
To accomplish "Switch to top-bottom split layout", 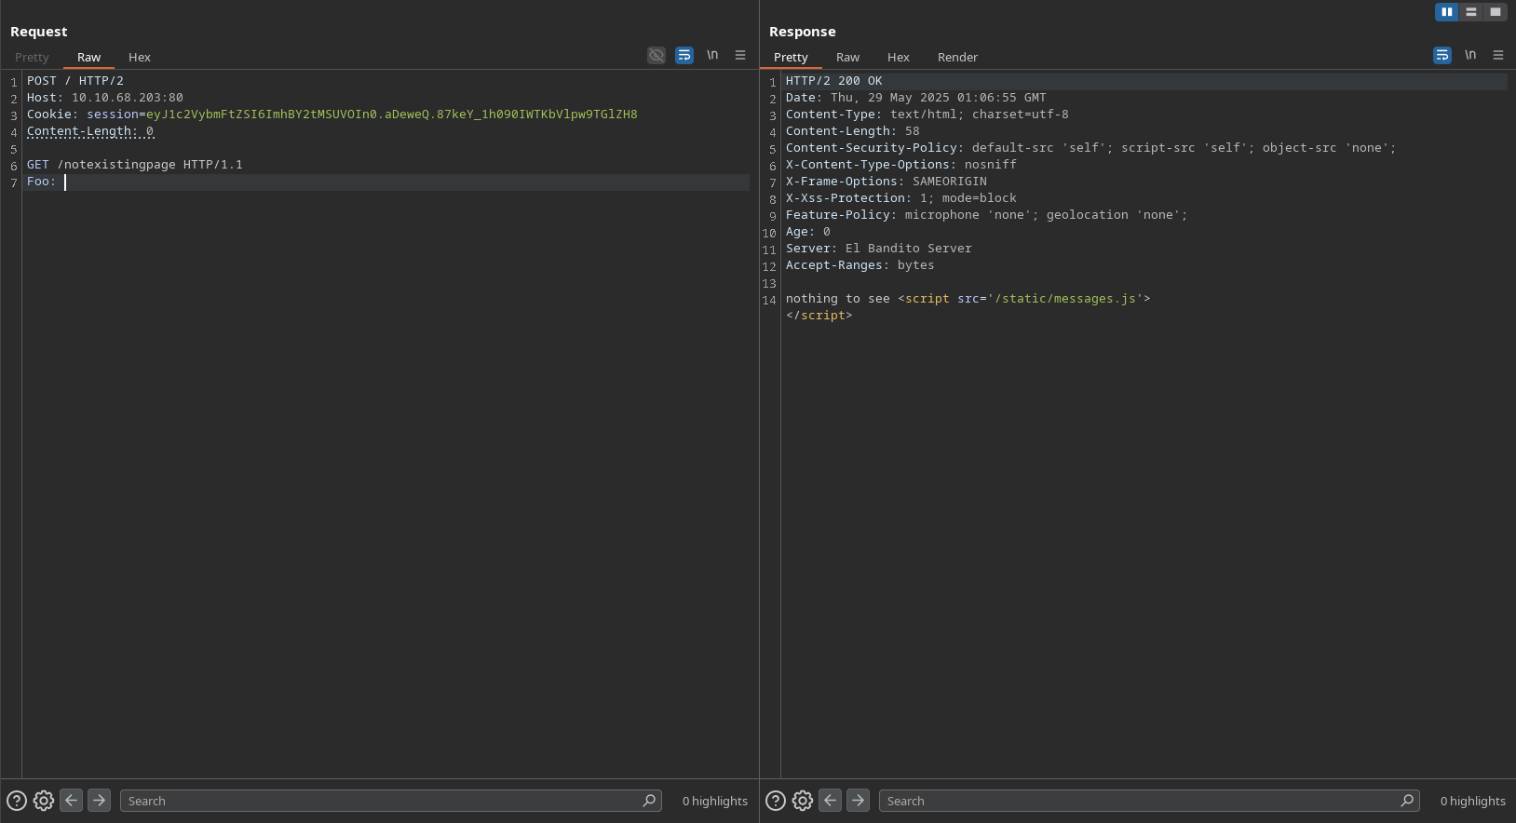I will coord(1471,12).
